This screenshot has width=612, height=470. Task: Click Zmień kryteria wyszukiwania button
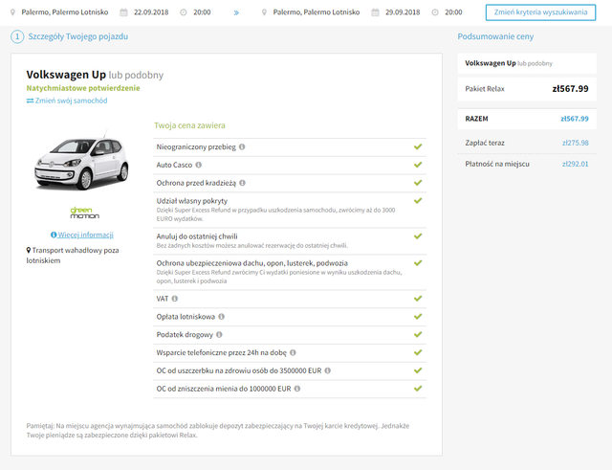540,12
